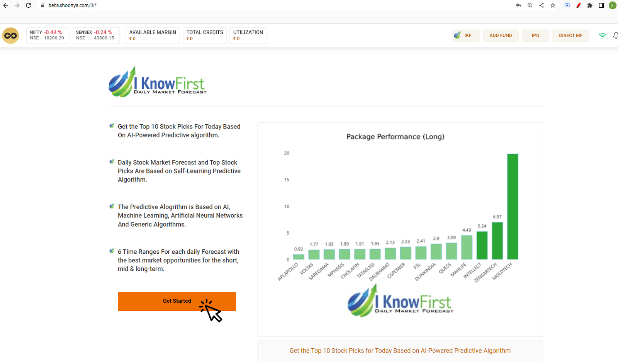Click the 'Package Performance (Long)' chart title
Screen dimensions: 618x361
click(x=395, y=137)
